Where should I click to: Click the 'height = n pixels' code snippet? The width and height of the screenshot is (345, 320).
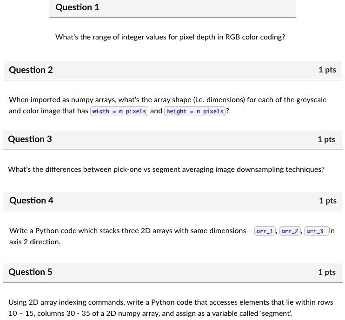pos(195,111)
